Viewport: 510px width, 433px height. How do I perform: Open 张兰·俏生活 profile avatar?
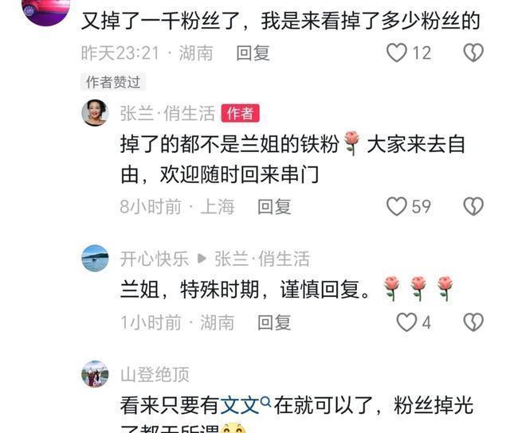[x=95, y=113]
